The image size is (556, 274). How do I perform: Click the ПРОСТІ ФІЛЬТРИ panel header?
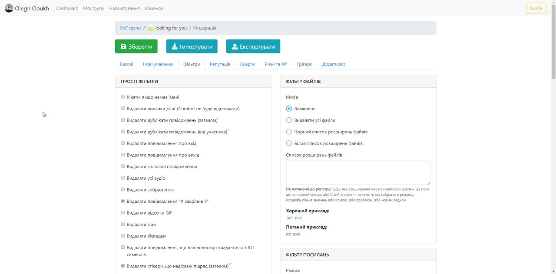[193, 81]
